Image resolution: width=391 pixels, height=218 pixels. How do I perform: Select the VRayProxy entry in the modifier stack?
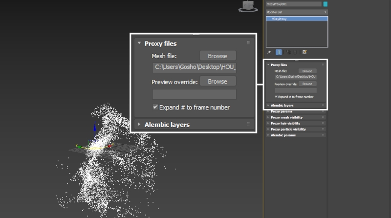296,19
